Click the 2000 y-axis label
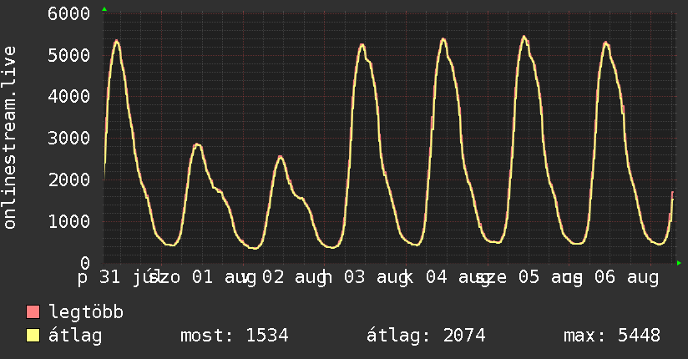The height and width of the screenshot is (359, 688). pyautogui.click(x=69, y=180)
